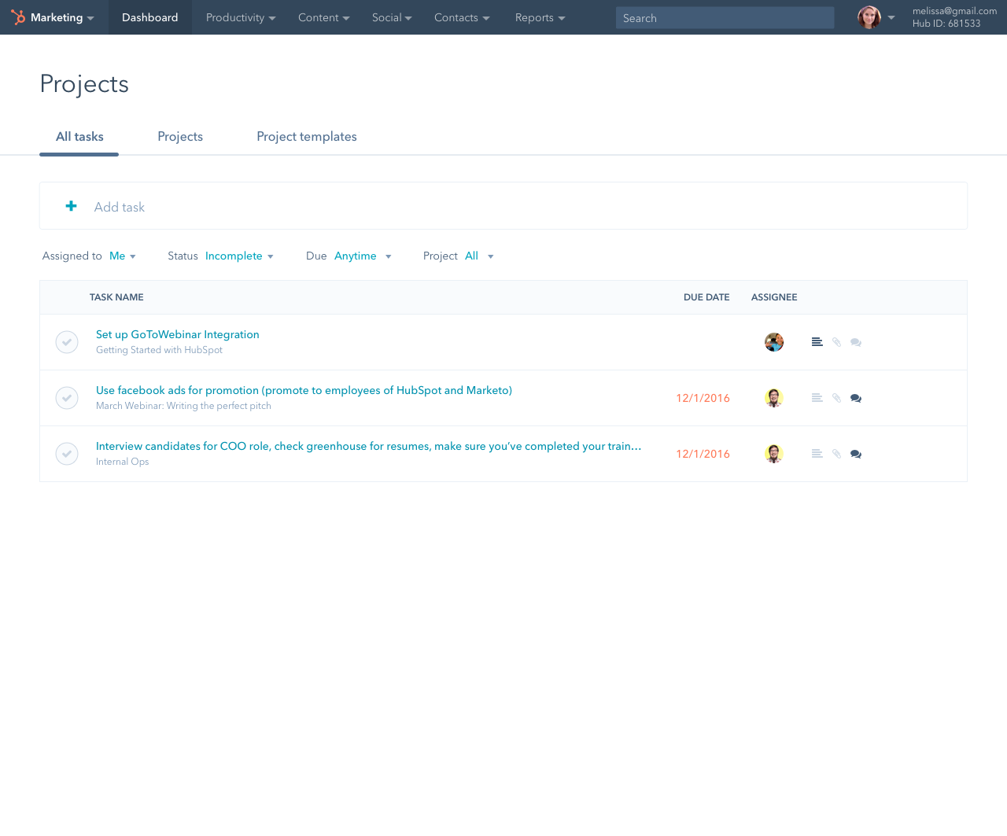Viewport: 1007px width, 836px height.
Task: Click the ASSIGNEE column header
Action: (x=774, y=297)
